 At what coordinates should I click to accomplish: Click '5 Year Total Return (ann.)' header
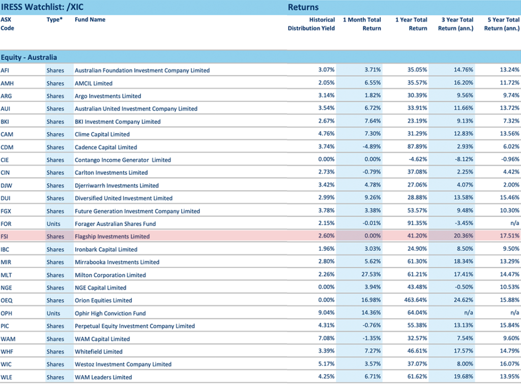pyautogui.click(x=502, y=24)
